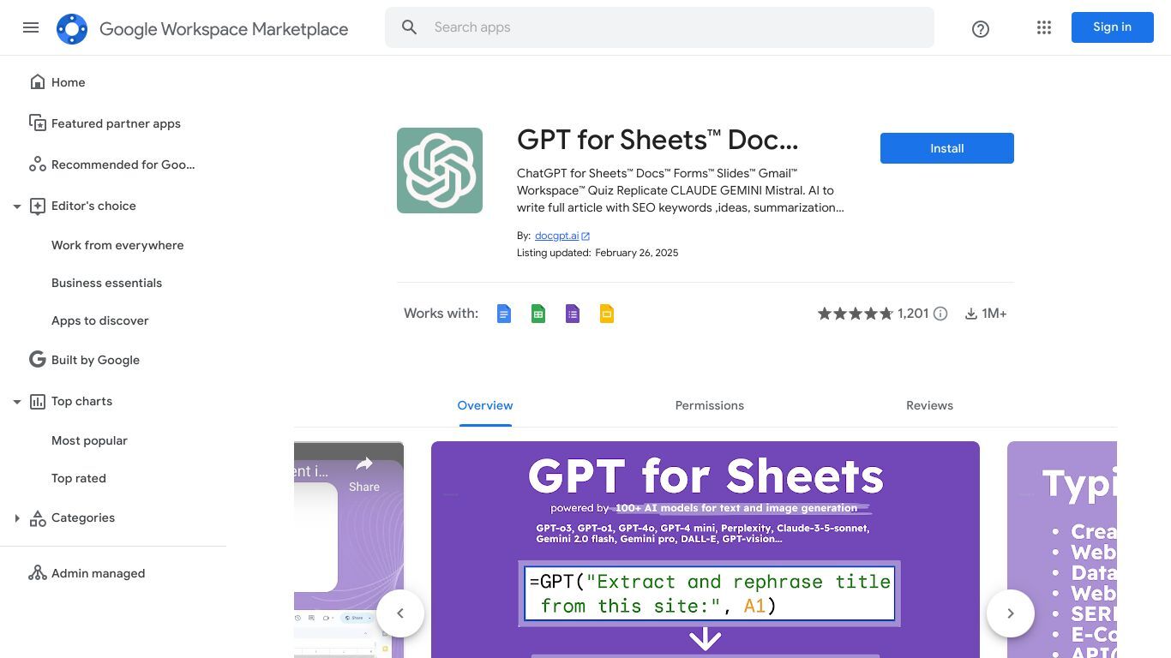The height and width of the screenshot is (658, 1171).
Task: Click the rating info icon
Action: pyautogui.click(x=940, y=314)
